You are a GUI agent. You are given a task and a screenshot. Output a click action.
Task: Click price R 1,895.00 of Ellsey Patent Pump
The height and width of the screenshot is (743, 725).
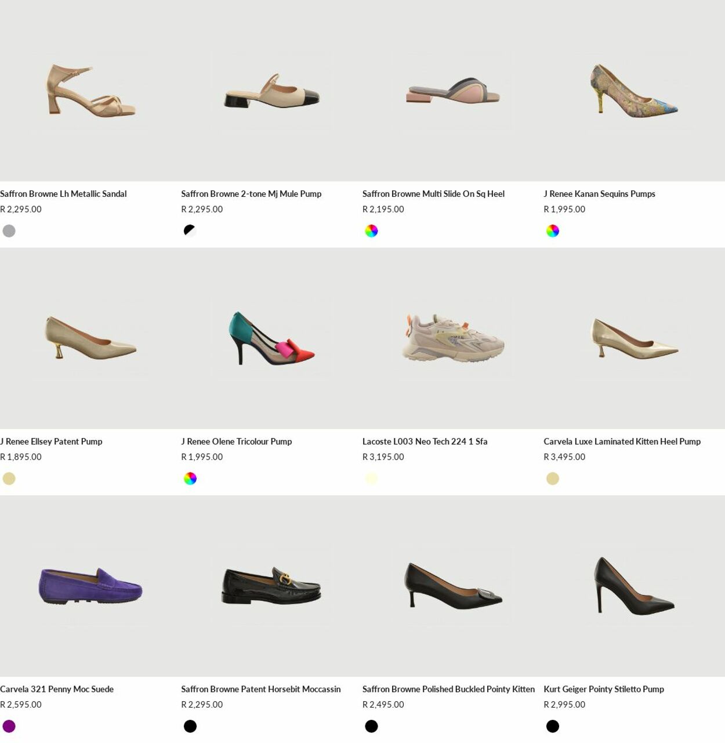tap(21, 457)
